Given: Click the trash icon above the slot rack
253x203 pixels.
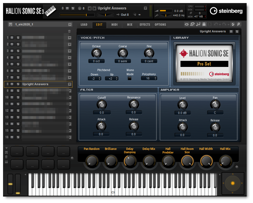Looking at the screenshot, I should [x=69, y=31].
